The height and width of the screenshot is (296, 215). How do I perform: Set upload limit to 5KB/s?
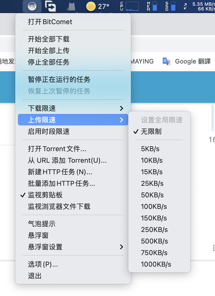pyautogui.click(x=159, y=149)
